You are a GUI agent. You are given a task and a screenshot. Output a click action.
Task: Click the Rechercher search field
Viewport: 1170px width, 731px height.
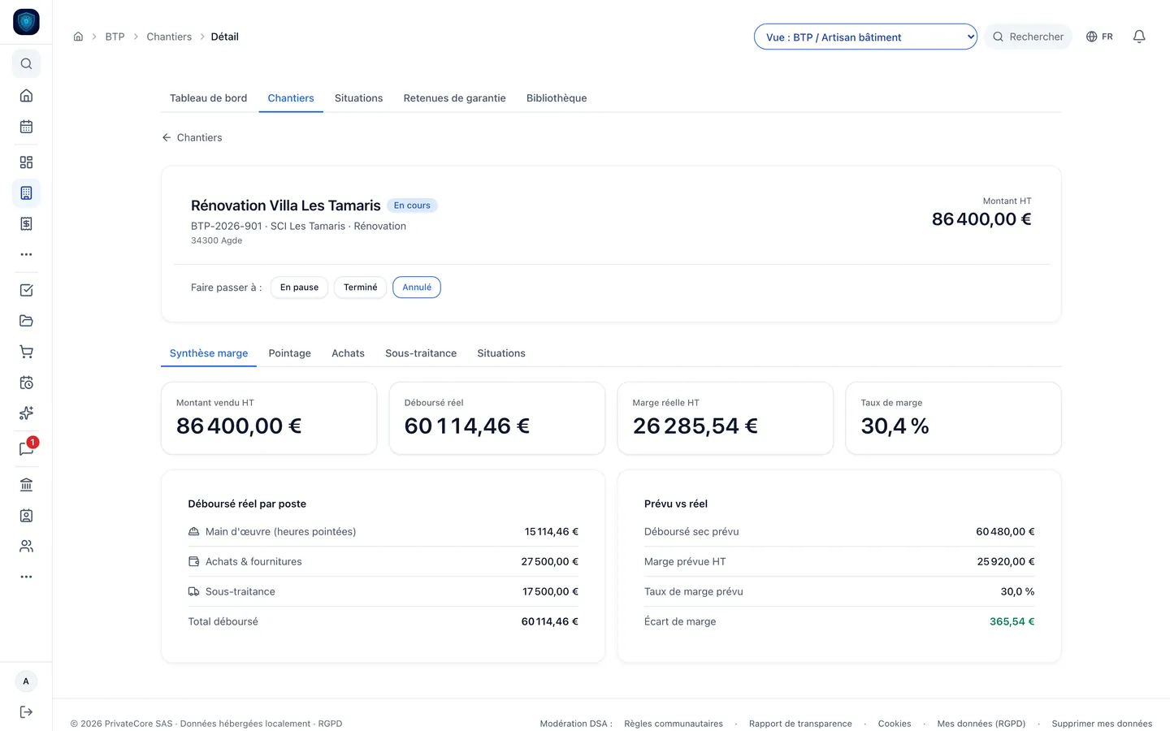pos(1028,37)
